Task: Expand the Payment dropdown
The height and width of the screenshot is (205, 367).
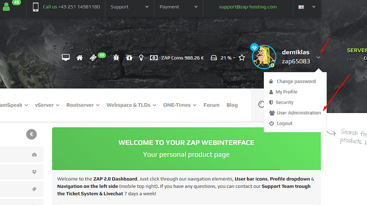Action: point(178,7)
